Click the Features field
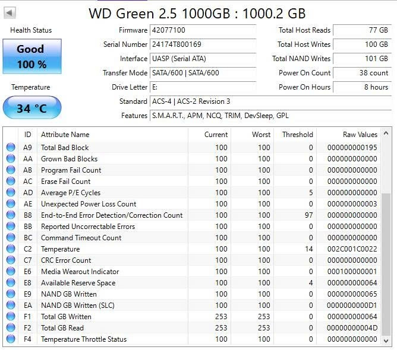This screenshot has height=350, width=397. click(270, 116)
